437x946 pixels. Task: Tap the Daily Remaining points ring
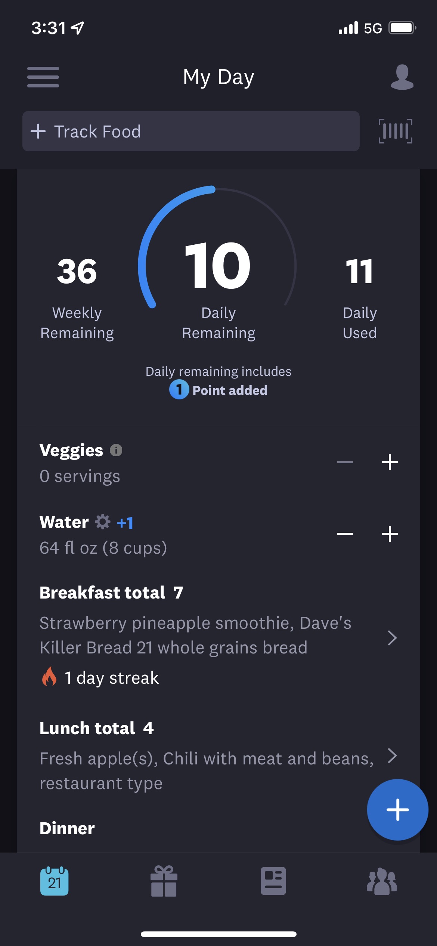[218, 265]
